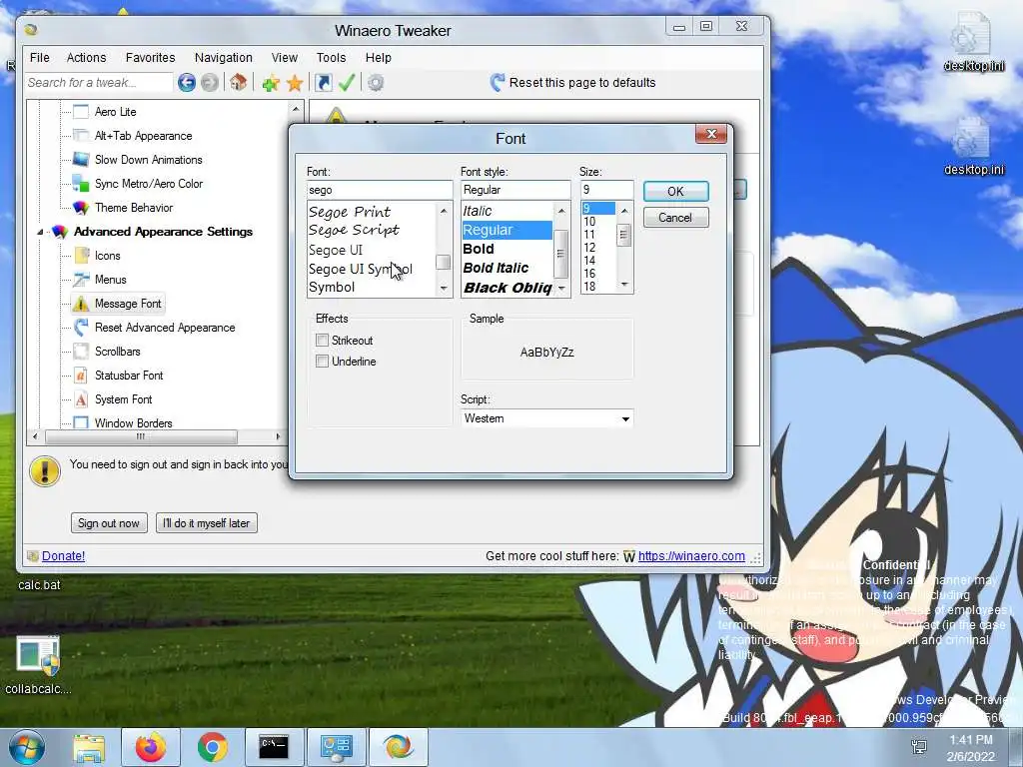Click the font name input field
1023x767 pixels.
point(380,190)
